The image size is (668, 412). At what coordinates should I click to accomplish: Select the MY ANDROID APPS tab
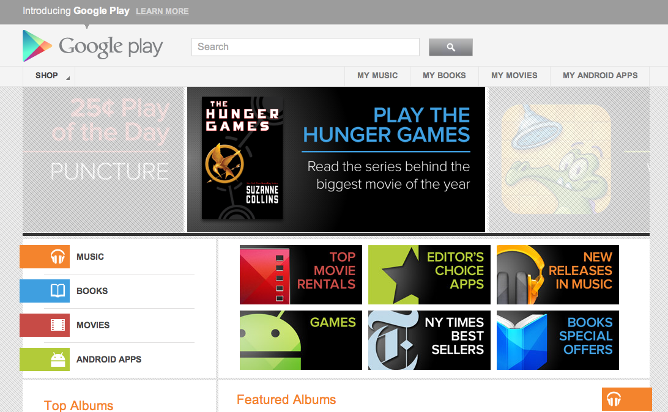tap(600, 76)
